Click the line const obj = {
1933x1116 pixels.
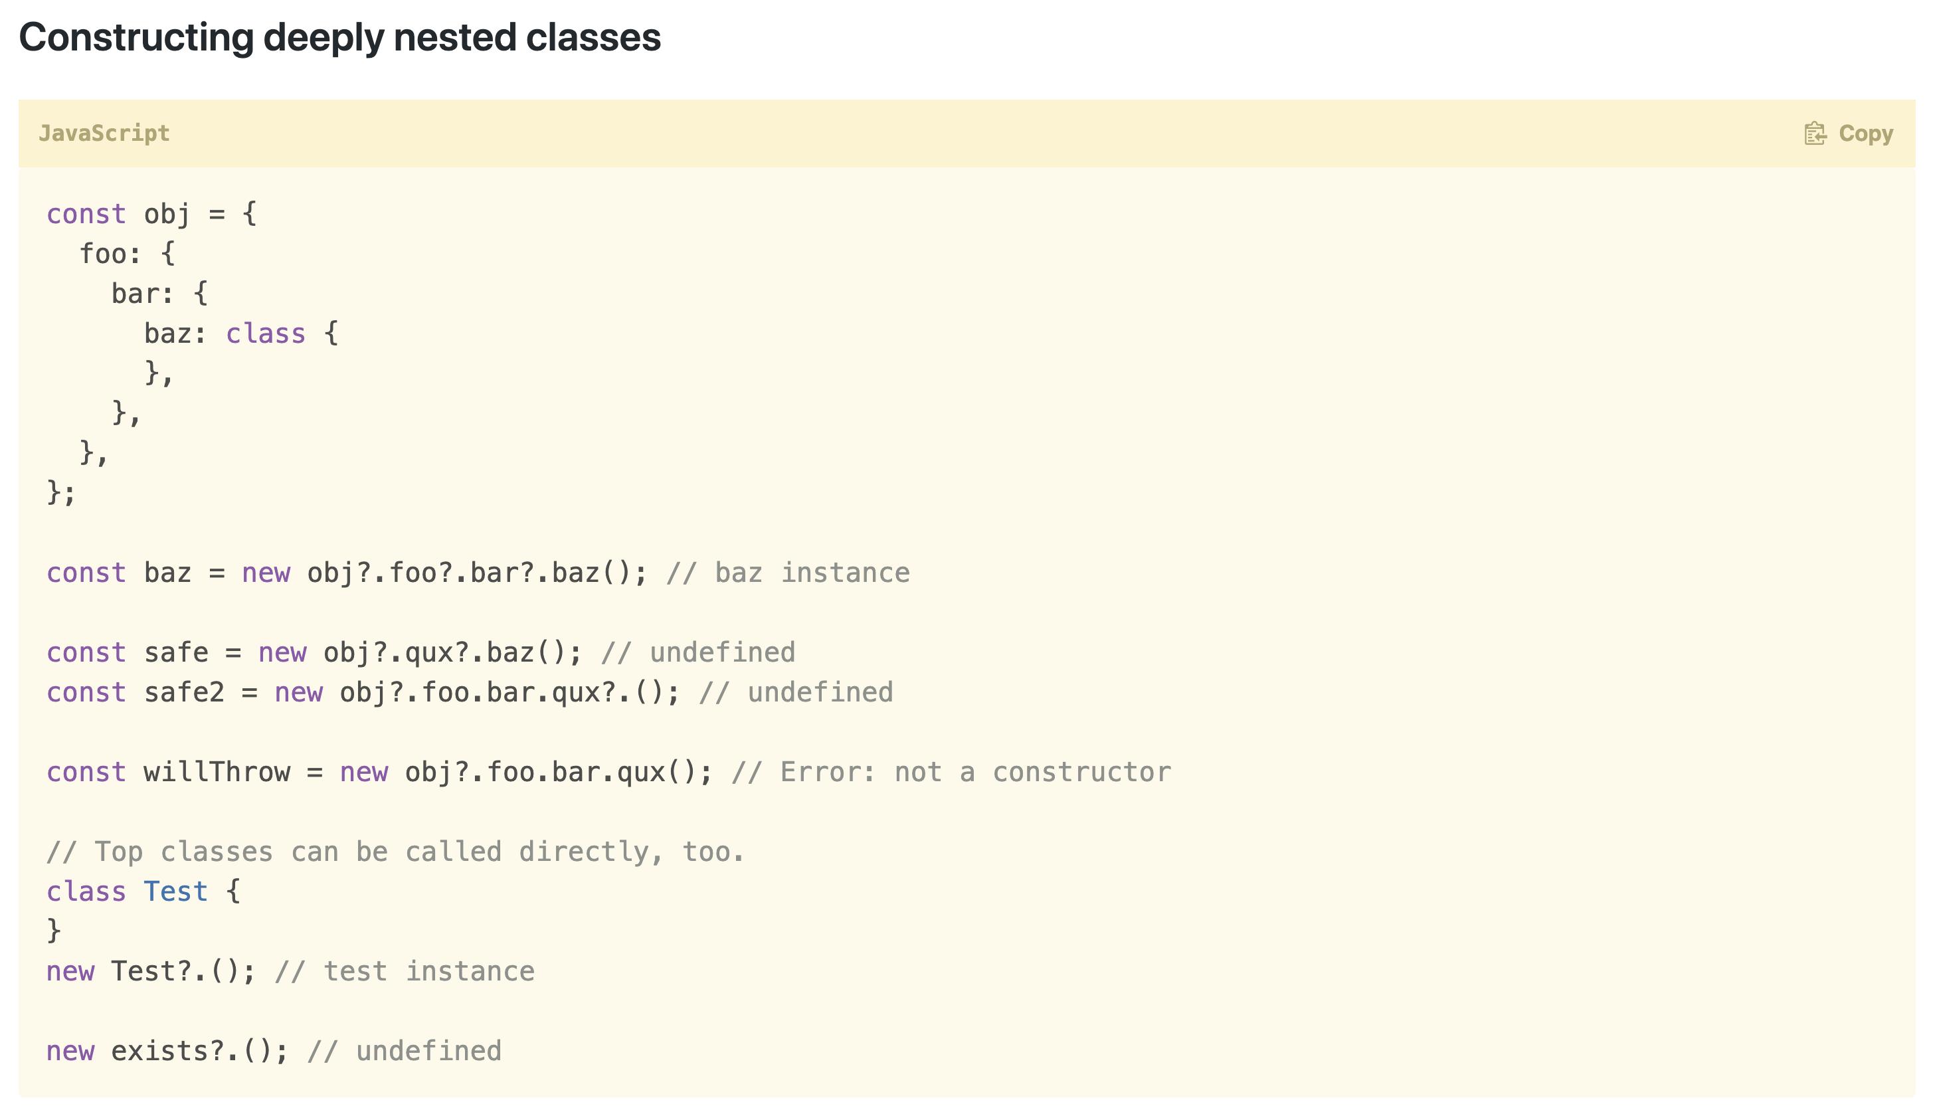(151, 214)
